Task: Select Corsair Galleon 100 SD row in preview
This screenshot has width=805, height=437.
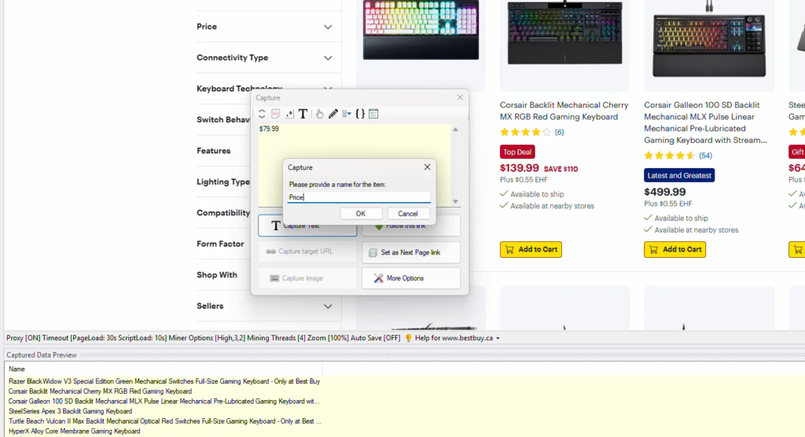Action: pyautogui.click(x=164, y=402)
